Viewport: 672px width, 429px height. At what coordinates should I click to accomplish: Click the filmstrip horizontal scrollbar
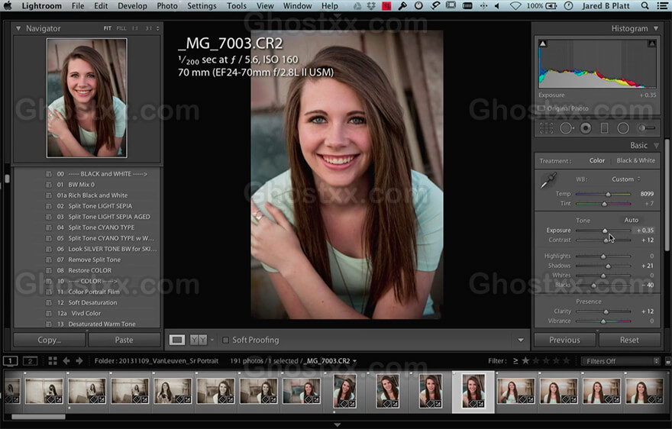39,417
